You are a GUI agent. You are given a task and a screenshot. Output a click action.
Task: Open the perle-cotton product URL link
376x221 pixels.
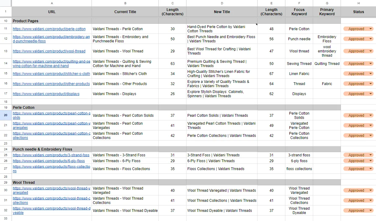pyautogui.click(x=49, y=29)
